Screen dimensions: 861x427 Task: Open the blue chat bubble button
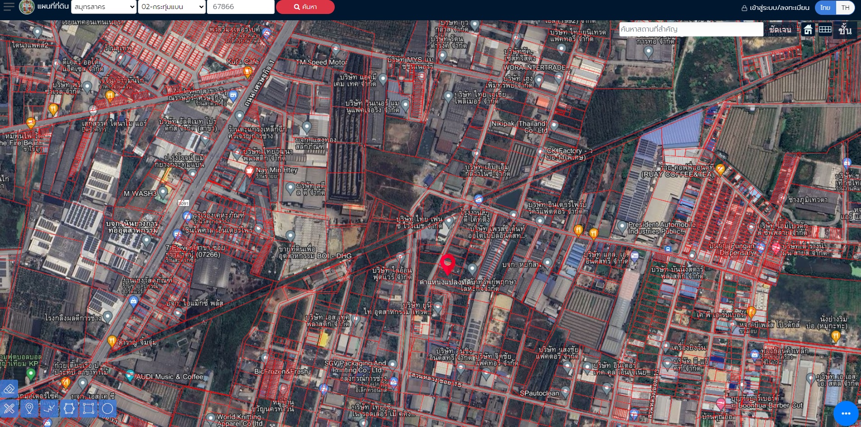pos(846,413)
